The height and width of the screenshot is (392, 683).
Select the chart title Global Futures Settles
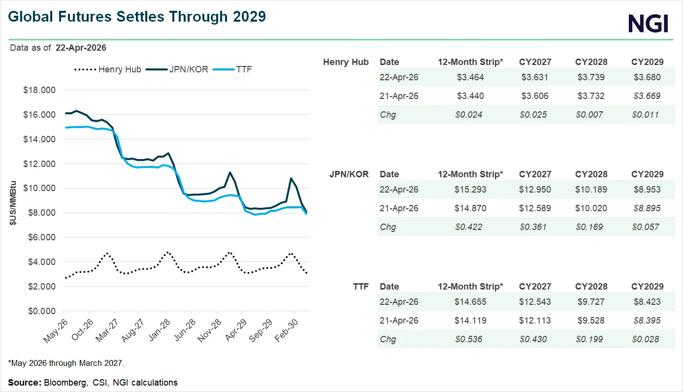pos(137,16)
